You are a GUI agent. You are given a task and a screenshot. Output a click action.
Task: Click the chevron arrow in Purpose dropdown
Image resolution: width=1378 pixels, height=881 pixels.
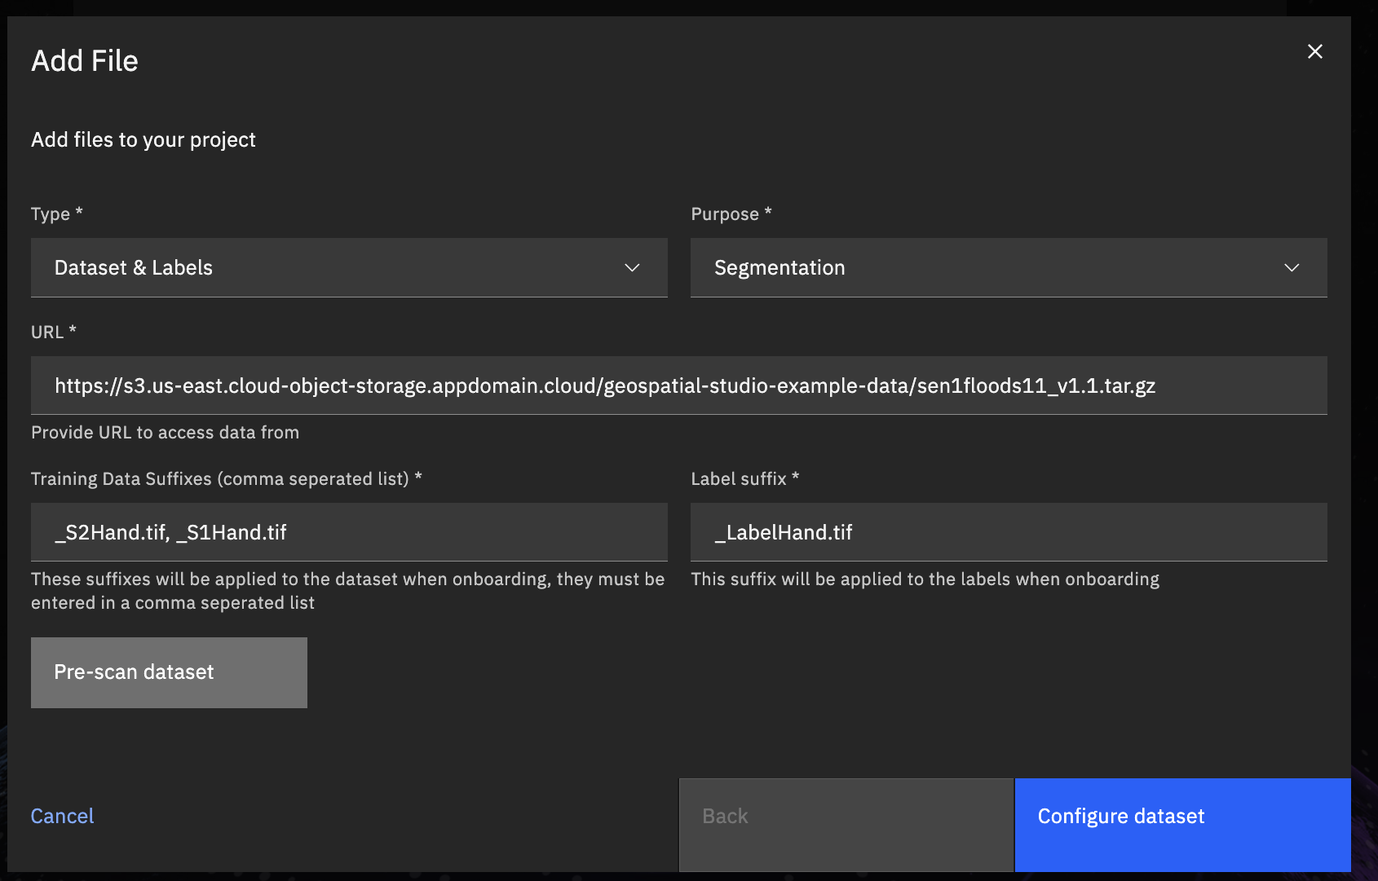1292,268
